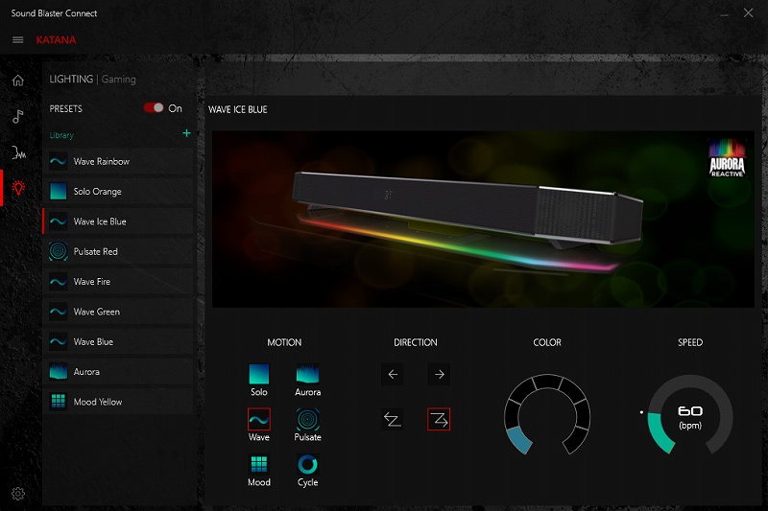Choose the Cycle motion icon
Screen dimensions: 768x511
pyautogui.click(x=307, y=464)
